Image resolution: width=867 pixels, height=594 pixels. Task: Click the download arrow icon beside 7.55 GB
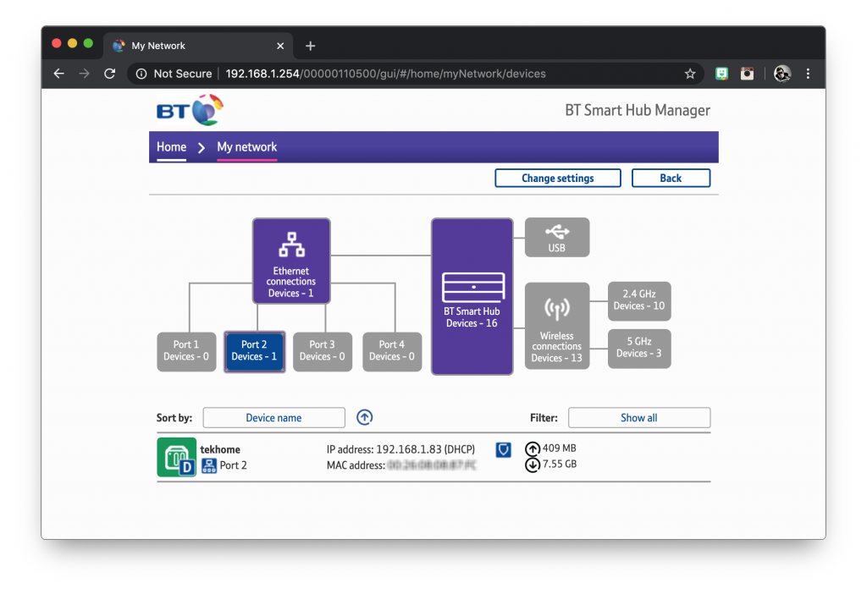(533, 465)
